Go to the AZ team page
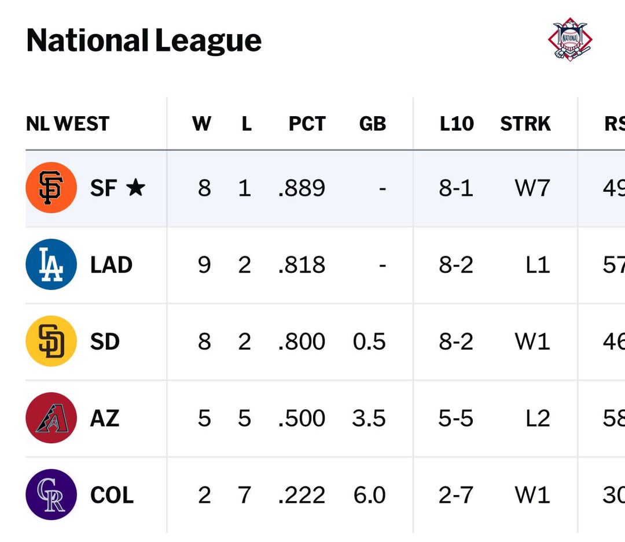 point(105,418)
